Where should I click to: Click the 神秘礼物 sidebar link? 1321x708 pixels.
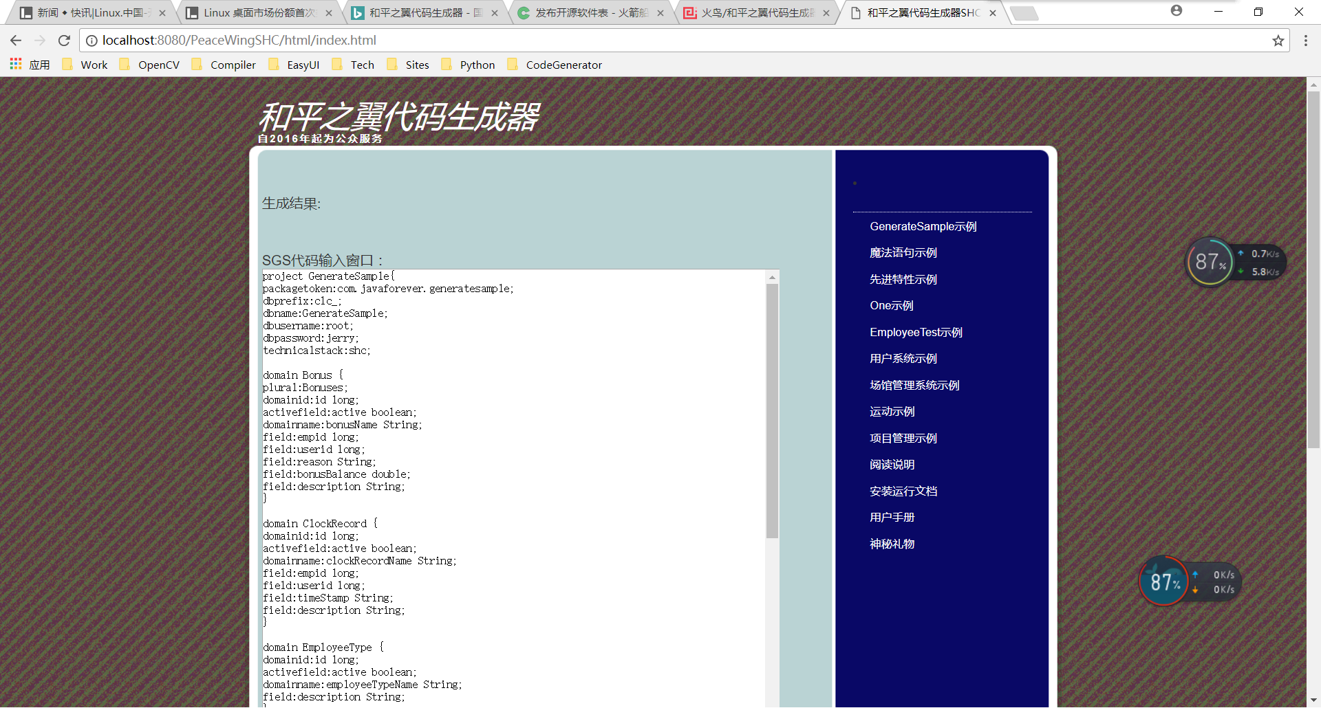[892, 544]
